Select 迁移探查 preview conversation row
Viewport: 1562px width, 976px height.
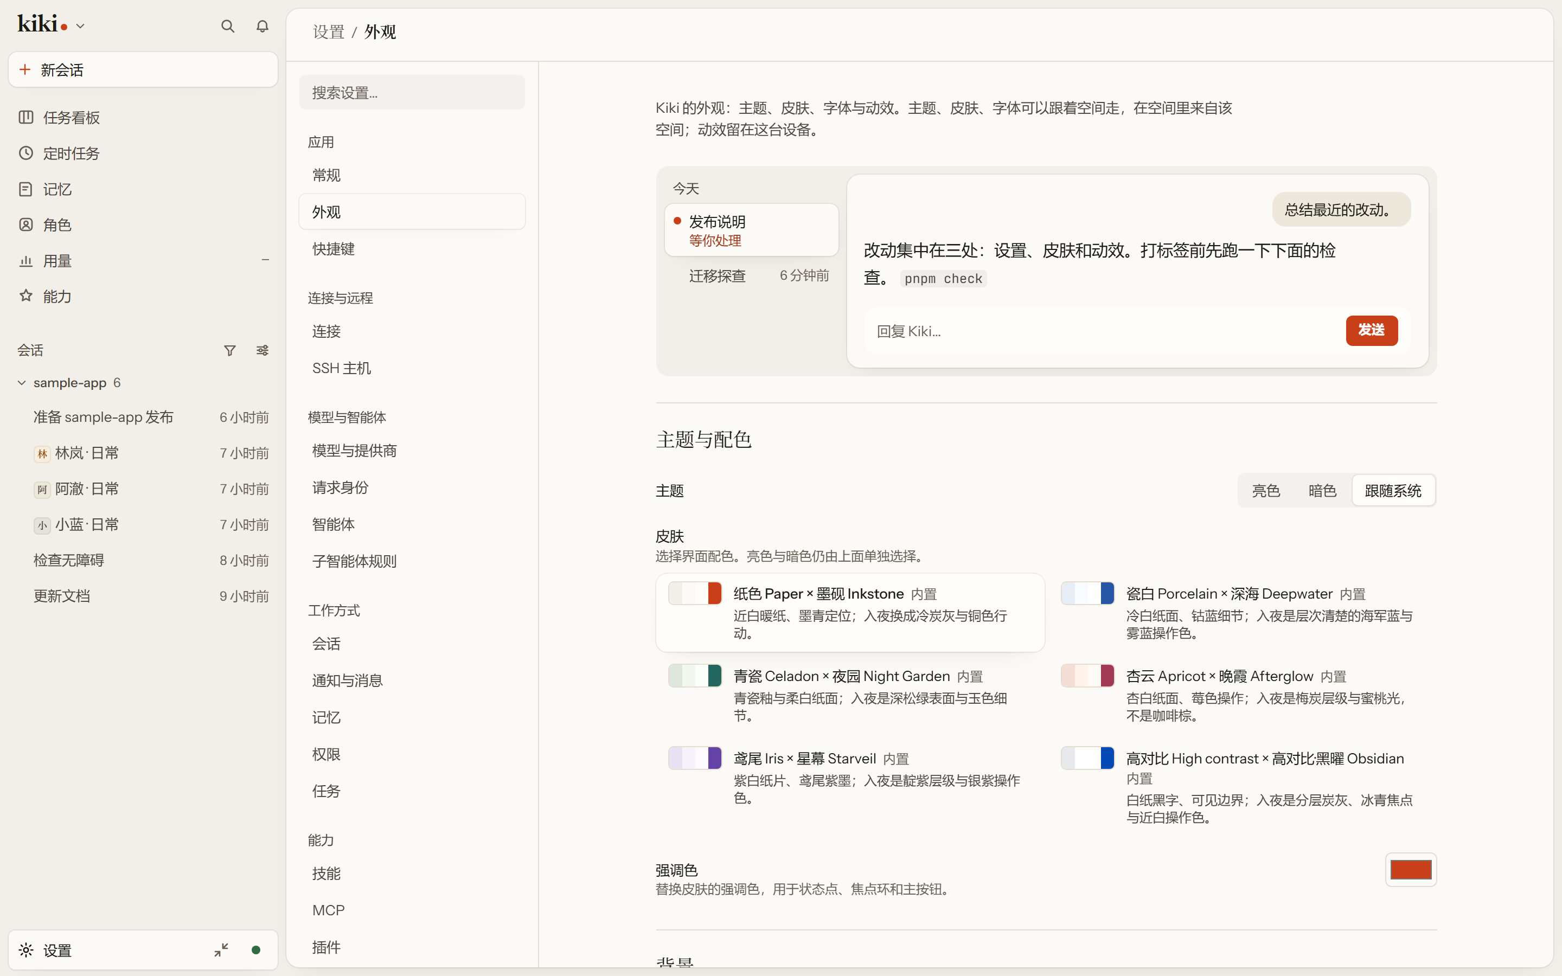pyautogui.click(x=751, y=275)
